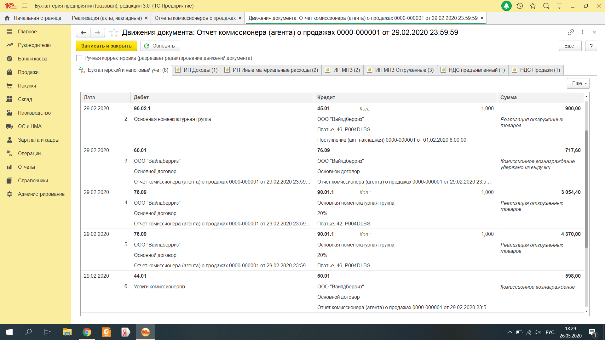Screen dimensions: 605x340
Task: Open the Банк и касса section
Action: coord(32,59)
